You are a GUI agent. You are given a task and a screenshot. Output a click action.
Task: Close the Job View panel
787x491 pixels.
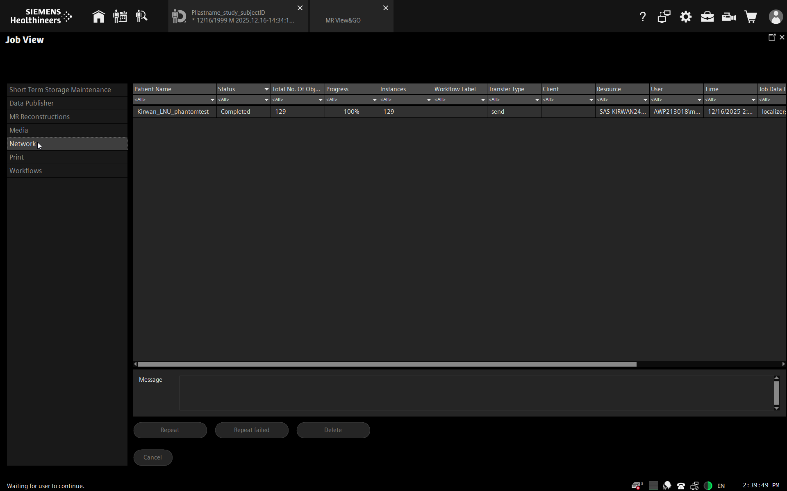(782, 37)
